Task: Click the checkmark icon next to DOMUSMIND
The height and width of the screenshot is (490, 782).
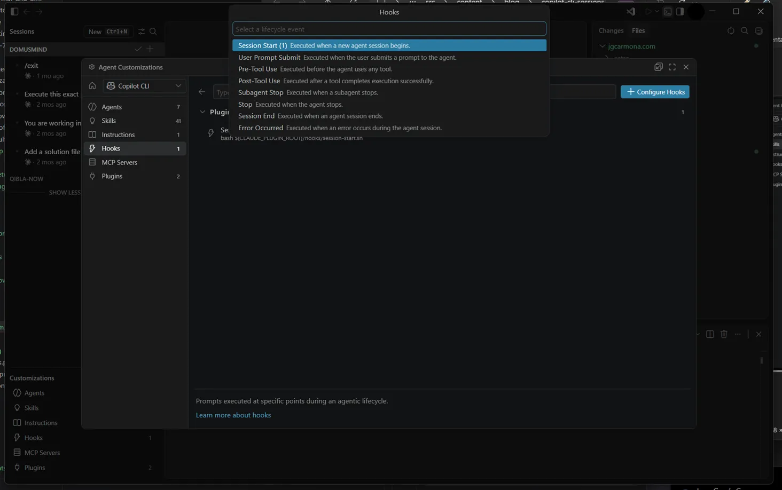Action: pos(138,49)
